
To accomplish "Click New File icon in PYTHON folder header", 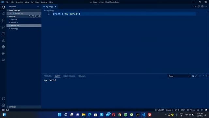I will tap(30, 16).
